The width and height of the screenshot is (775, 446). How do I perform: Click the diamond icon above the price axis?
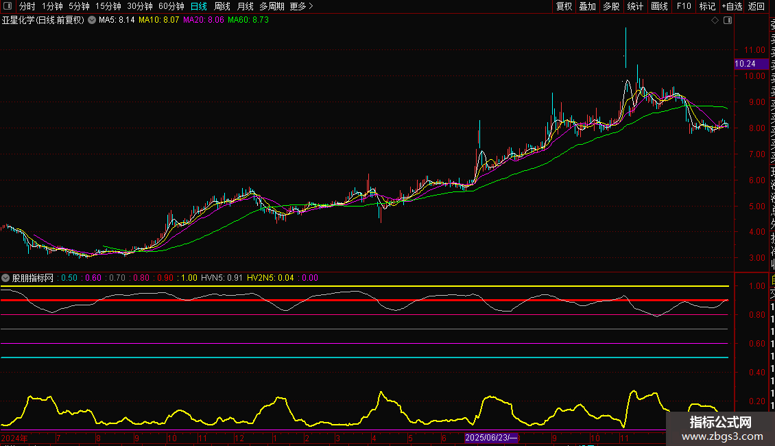715,21
